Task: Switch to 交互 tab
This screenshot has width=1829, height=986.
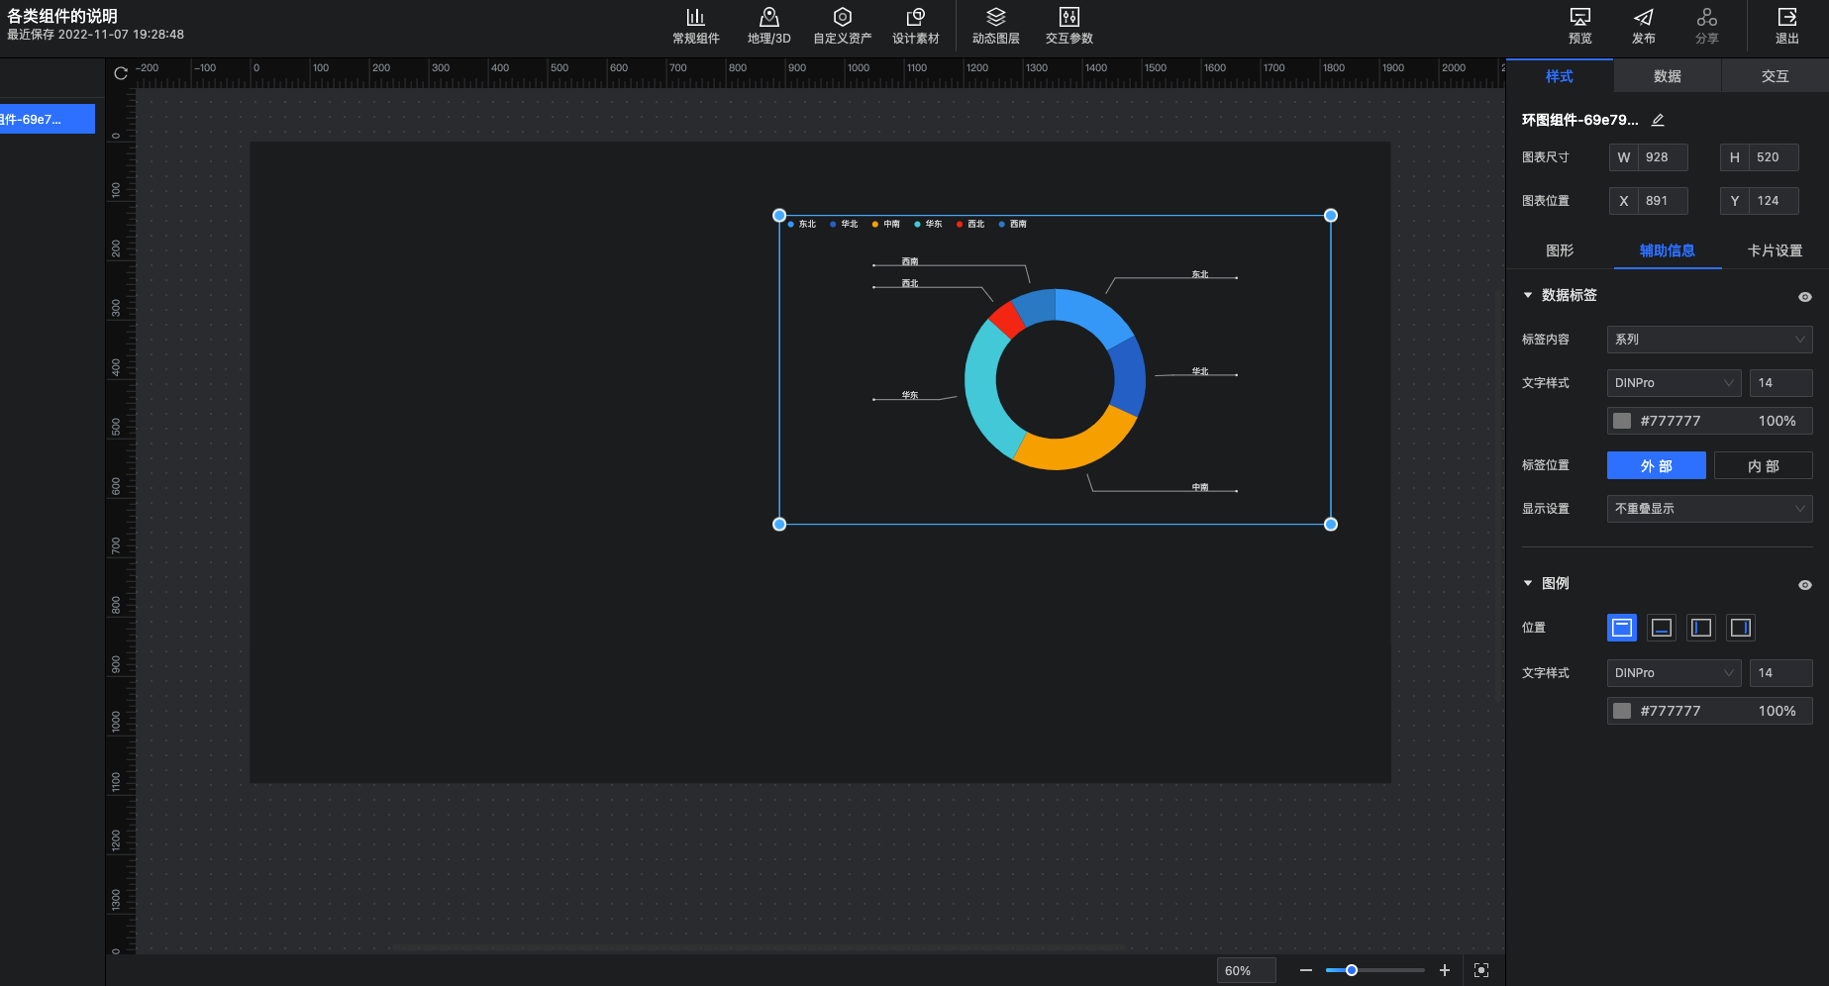Action: pyautogui.click(x=1776, y=76)
